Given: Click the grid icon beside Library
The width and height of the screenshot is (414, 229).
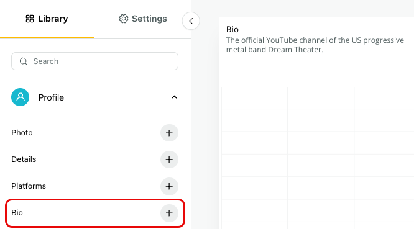Looking at the screenshot, I should [x=30, y=19].
